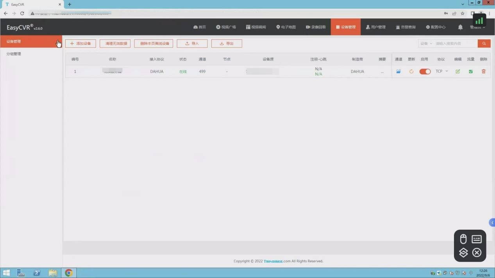This screenshot has width=495, height=278.
Task: Go forward in browser history
Action: pyautogui.click(x=14, y=13)
